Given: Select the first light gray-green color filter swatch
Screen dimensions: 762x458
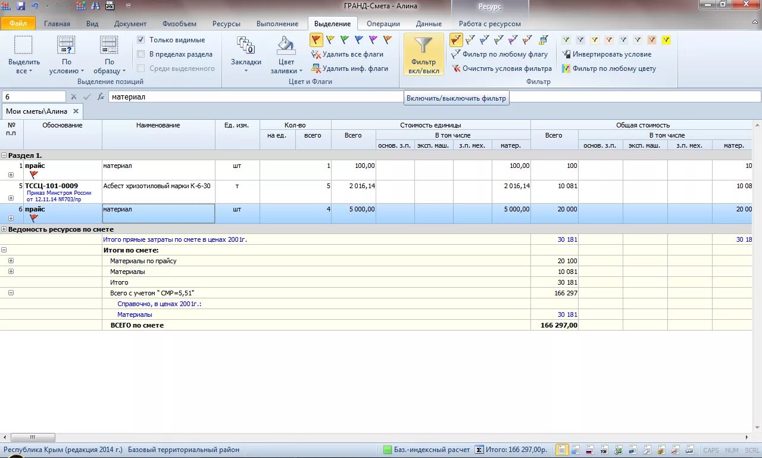Looking at the screenshot, I should click(566, 40).
